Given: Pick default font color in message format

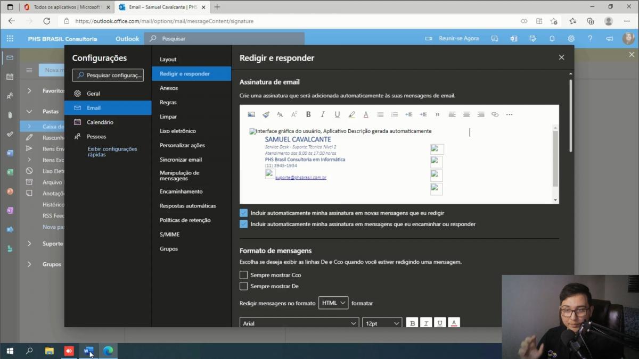Looking at the screenshot, I should click(x=454, y=323).
